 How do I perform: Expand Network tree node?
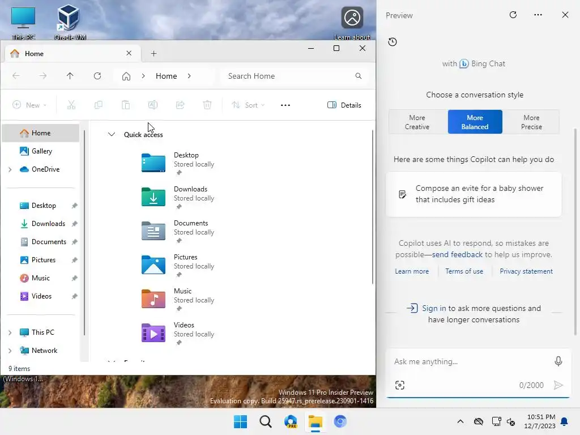tap(10, 351)
